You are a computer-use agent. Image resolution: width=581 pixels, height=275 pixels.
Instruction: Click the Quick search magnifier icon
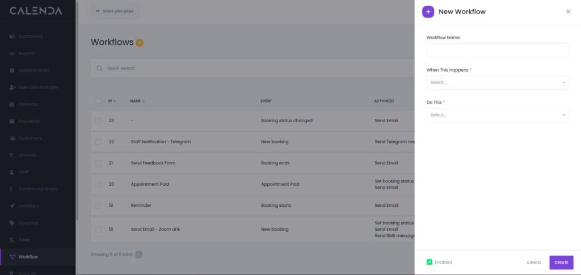[x=99, y=68]
